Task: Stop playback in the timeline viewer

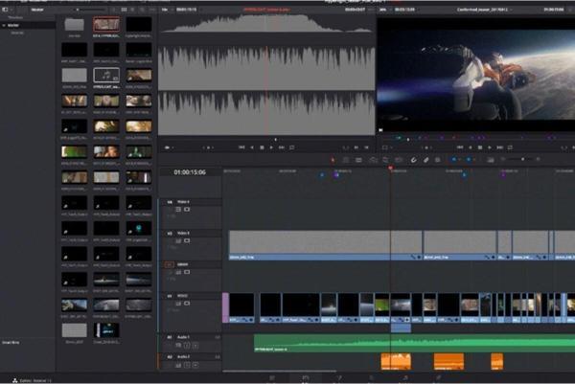Action: [x=480, y=147]
